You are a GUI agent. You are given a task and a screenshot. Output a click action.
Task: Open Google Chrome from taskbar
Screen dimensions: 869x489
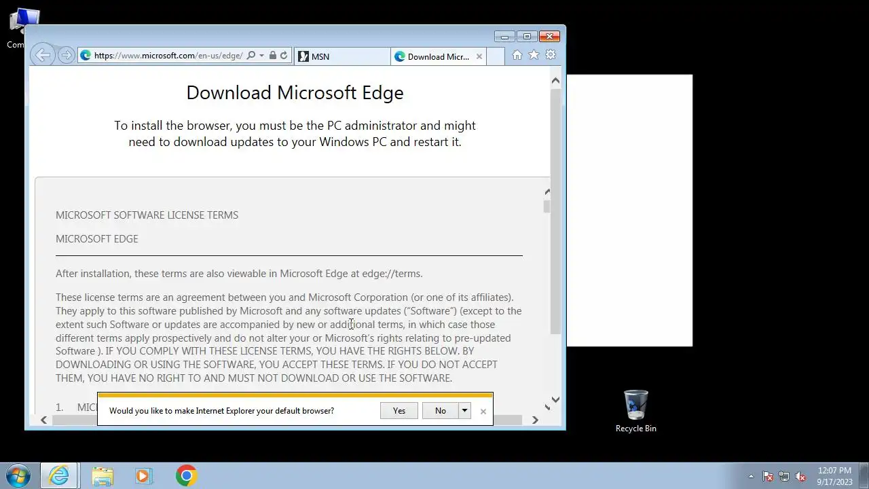pos(186,475)
